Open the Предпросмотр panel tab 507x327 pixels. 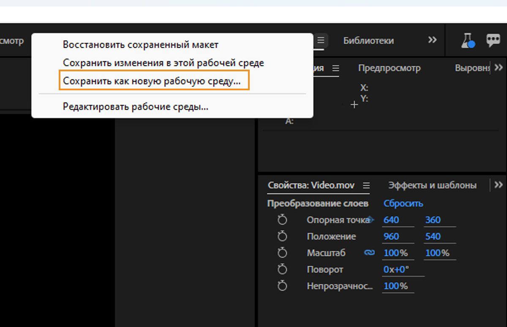pos(389,68)
